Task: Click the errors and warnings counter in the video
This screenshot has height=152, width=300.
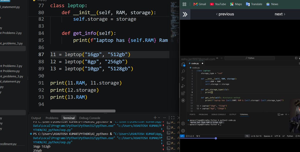Action: 190,136
